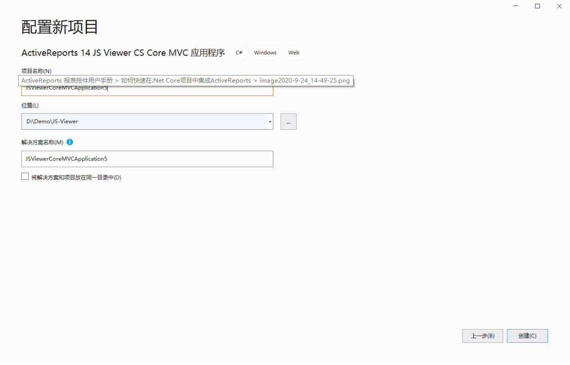
Task: Focus the project name input field
Action: click(147, 88)
